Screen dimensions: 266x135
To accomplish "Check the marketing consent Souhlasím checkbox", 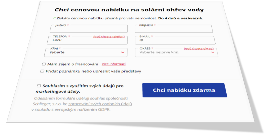I will tap(39, 86).
